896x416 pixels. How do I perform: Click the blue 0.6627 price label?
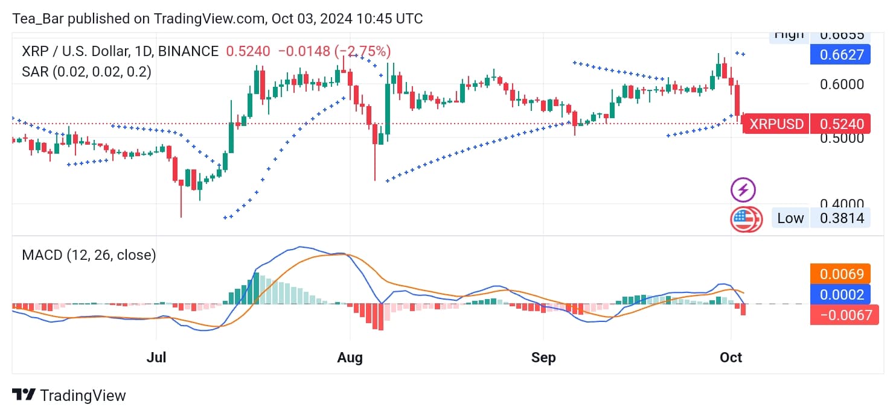tap(841, 55)
